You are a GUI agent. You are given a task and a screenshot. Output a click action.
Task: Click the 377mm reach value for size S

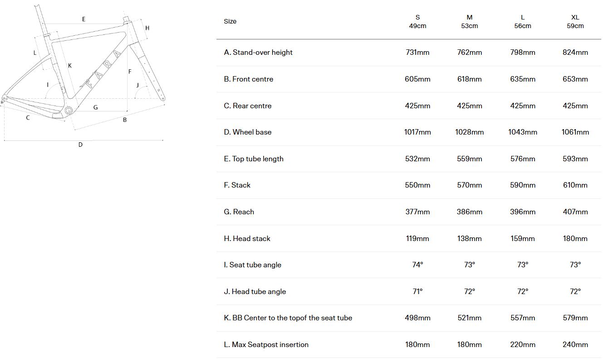[417, 212]
